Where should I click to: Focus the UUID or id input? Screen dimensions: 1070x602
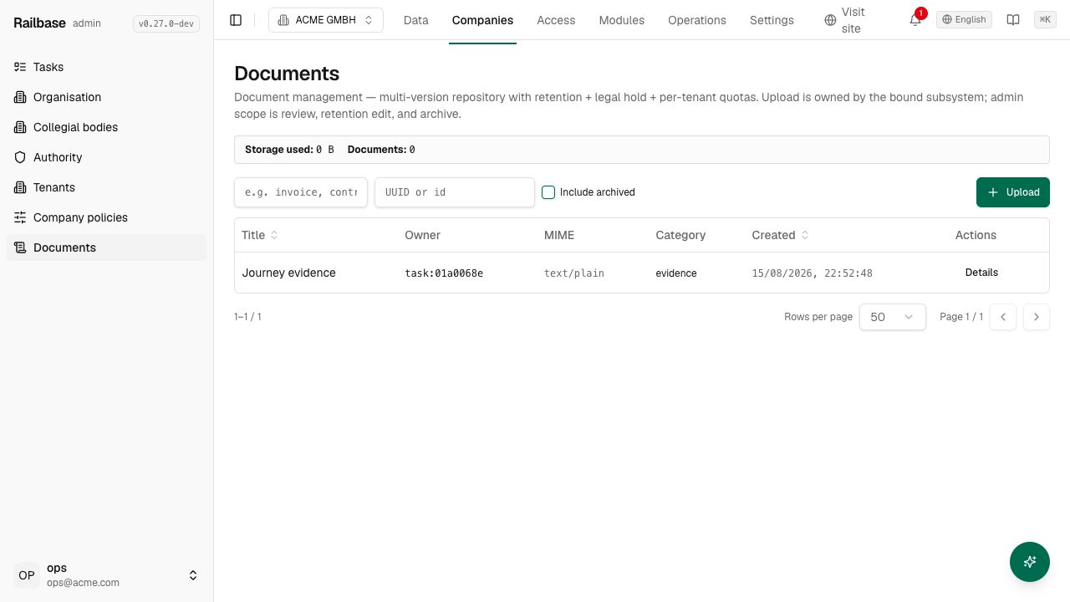pyautogui.click(x=455, y=192)
